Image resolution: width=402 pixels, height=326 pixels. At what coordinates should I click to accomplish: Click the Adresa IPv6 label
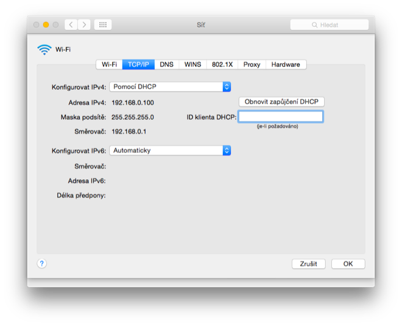pyautogui.click(x=86, y=181)
